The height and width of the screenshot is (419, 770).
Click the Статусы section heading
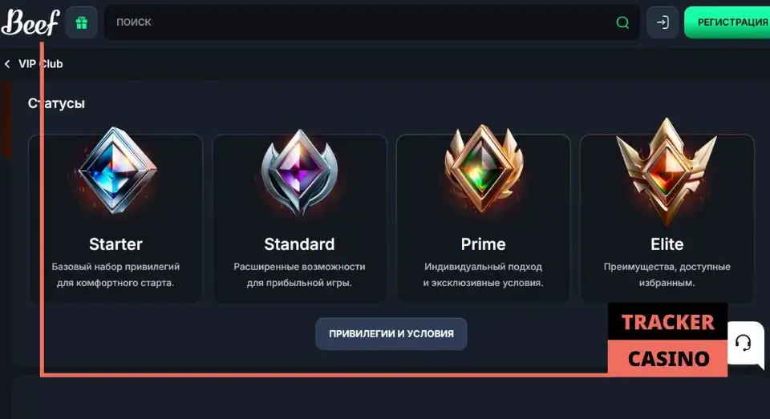point(56,103)
